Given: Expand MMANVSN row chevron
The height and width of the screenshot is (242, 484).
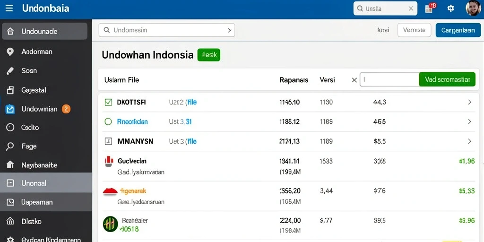Looking at the screenshot, I should point(469,141).
